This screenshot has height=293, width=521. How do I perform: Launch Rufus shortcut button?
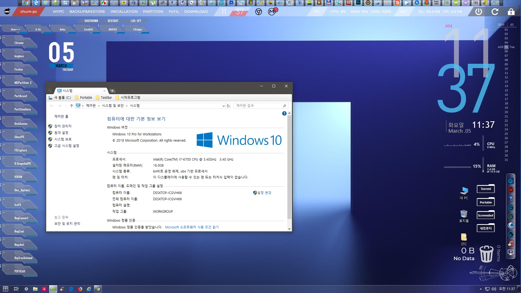point(63,29)
